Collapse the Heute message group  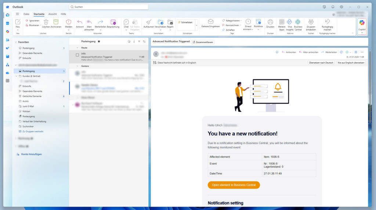tap(77, 48)
